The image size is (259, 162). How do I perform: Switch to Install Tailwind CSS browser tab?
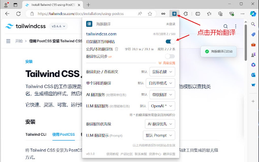pyautogui.click(x=53, y=5)
